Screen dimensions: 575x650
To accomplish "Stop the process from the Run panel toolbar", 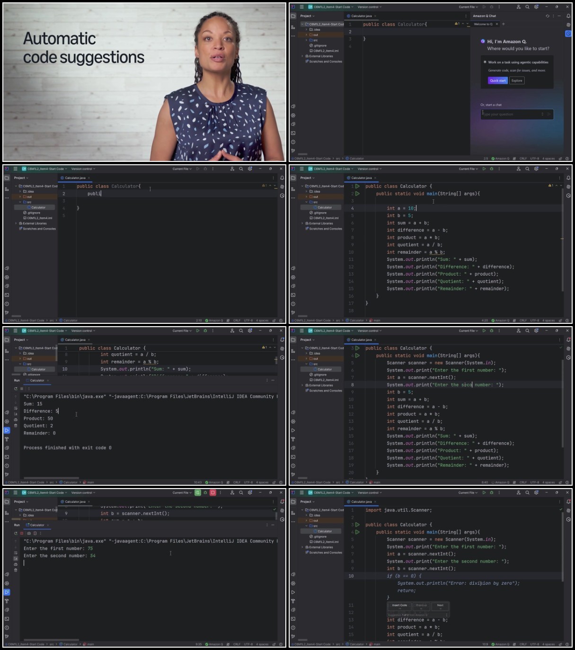I will (x=22, y=534).
